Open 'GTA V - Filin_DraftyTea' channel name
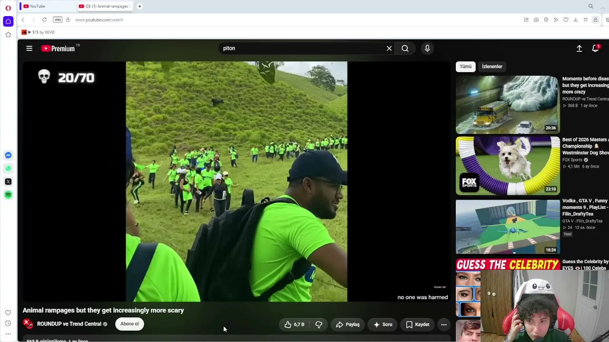This screenshot has width=609, height=342. click(582, 221)
